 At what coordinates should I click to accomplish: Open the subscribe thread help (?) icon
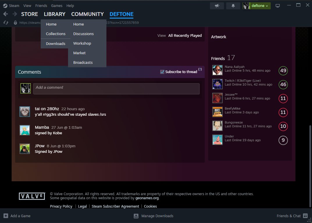click(x=200, y=69)
